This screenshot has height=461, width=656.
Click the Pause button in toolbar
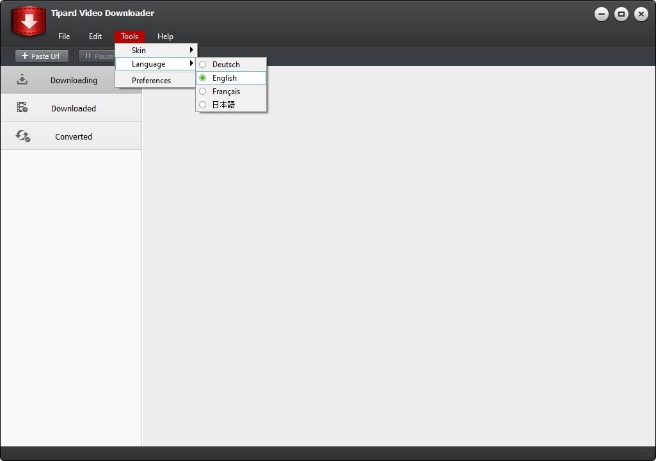(97, 56)
